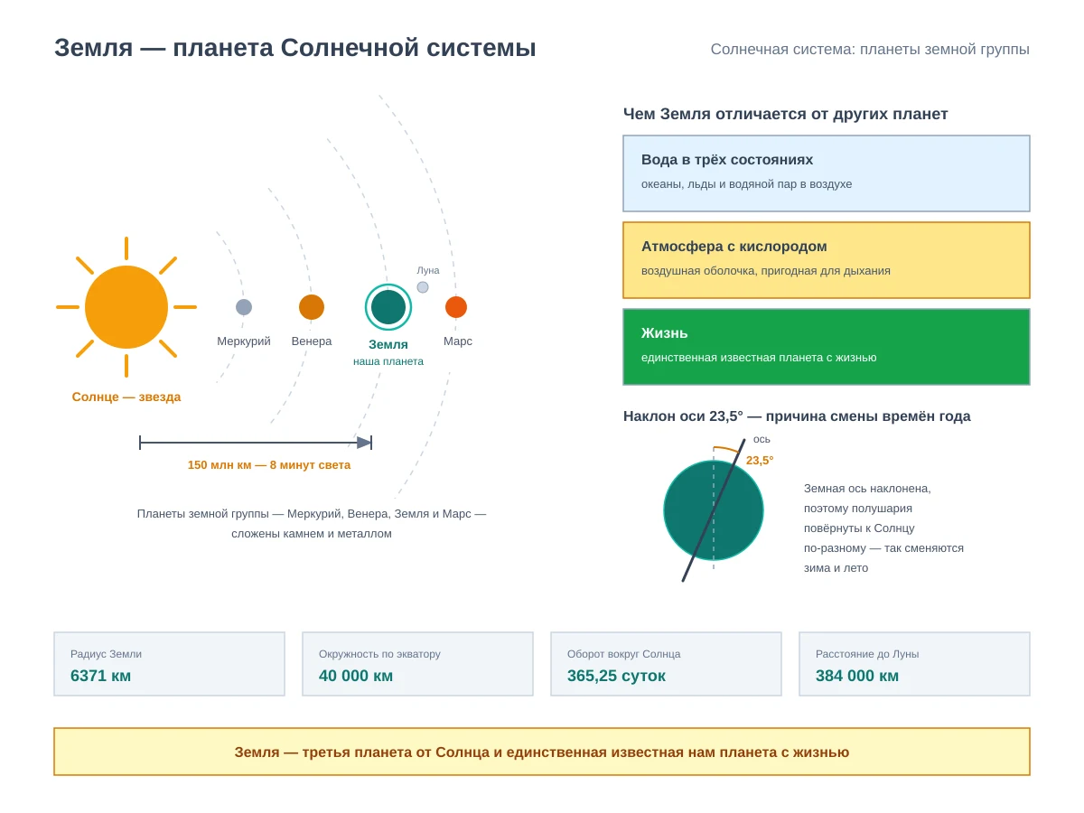The width and height of the screenshot is (1084, 813).
Task: Click the 'наша планета' caption
Action: pyautogui.click(x=388, y=361)
